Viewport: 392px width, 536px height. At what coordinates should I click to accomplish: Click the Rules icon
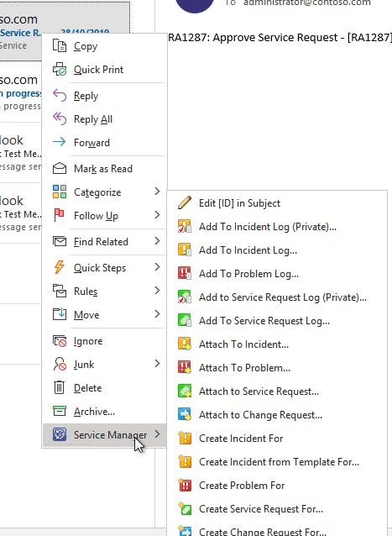click(60, 291)
